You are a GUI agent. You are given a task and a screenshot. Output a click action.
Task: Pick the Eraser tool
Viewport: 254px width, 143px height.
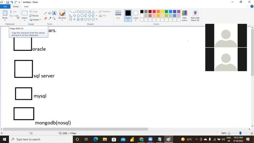(45, 18)
